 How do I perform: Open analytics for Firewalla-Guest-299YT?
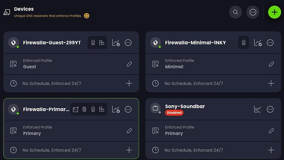[116, 43]
